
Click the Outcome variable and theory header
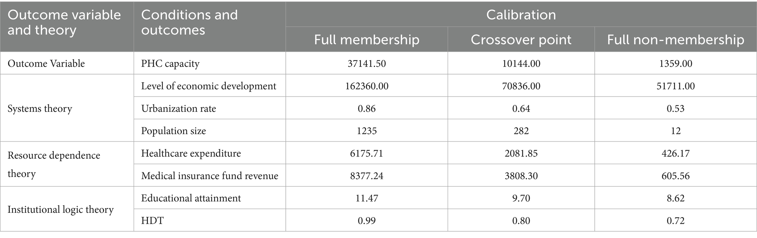(x=64, y=22)
